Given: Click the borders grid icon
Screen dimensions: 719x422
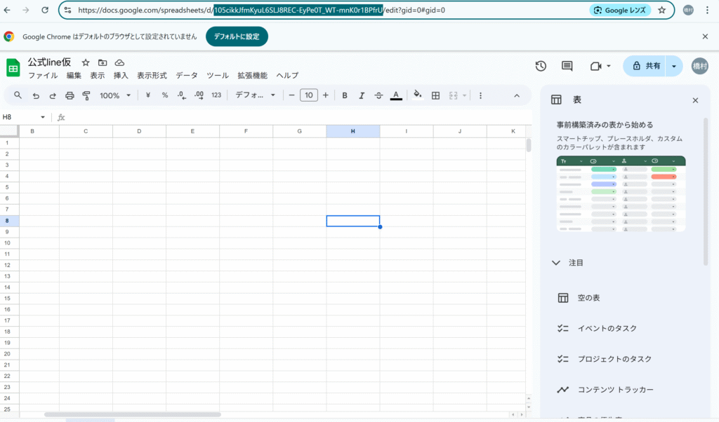Looking at the screenshot, I should 435,95.
